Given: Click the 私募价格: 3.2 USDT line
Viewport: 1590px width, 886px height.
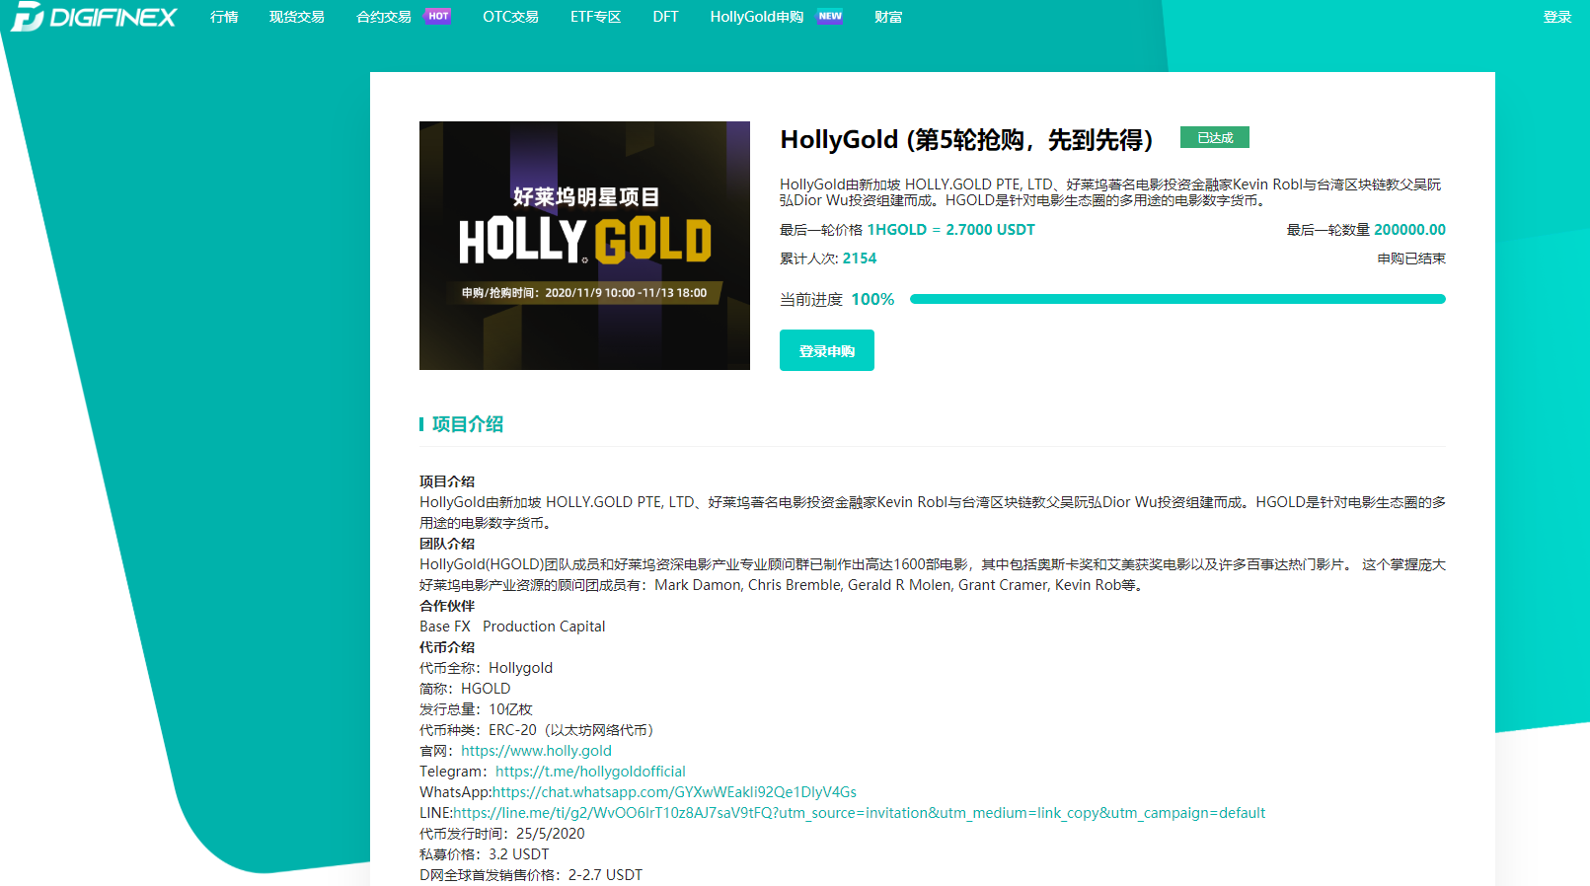Looking at the screenshot, I should click(485, 854).
